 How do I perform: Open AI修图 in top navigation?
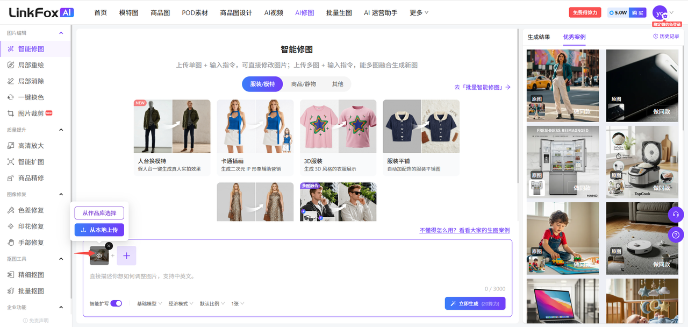[305, 12]
